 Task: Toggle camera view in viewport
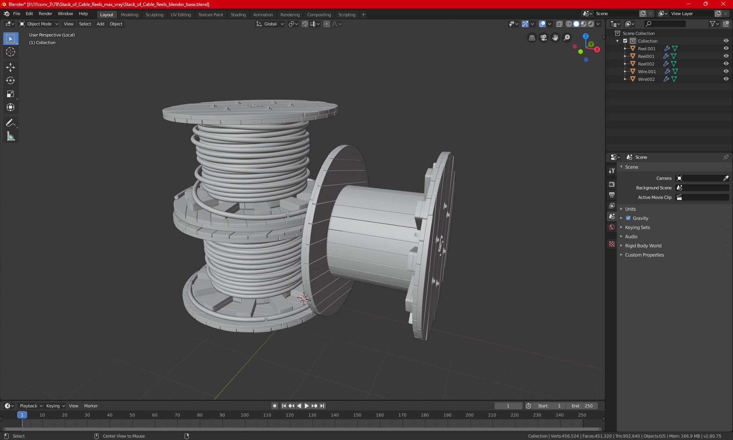tap(544, 37)
